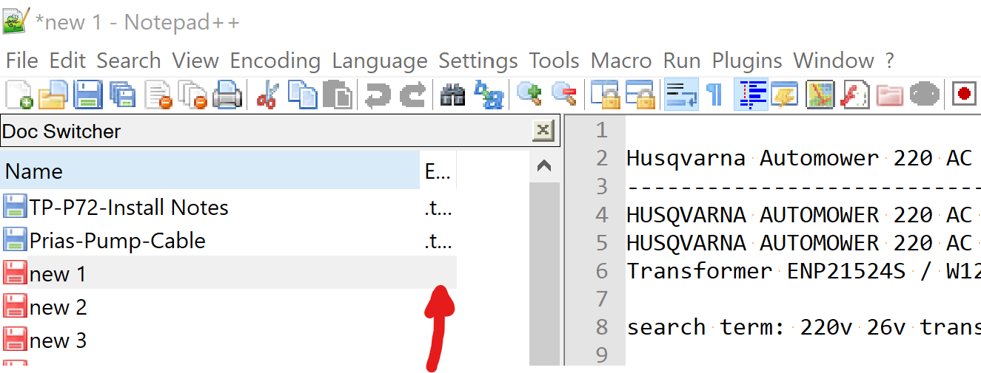Viewport: 981px width, 373px height.
Task: Open the Tools menu
Action: click(555, 61)
